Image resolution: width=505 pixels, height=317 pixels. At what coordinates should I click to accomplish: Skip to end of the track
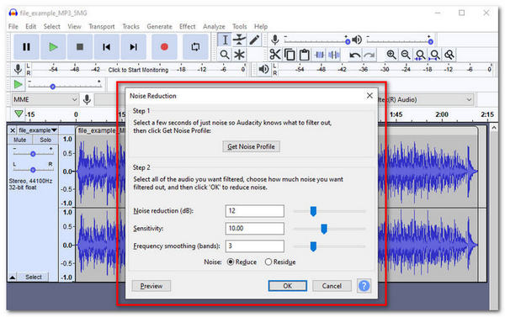point(133,47)
